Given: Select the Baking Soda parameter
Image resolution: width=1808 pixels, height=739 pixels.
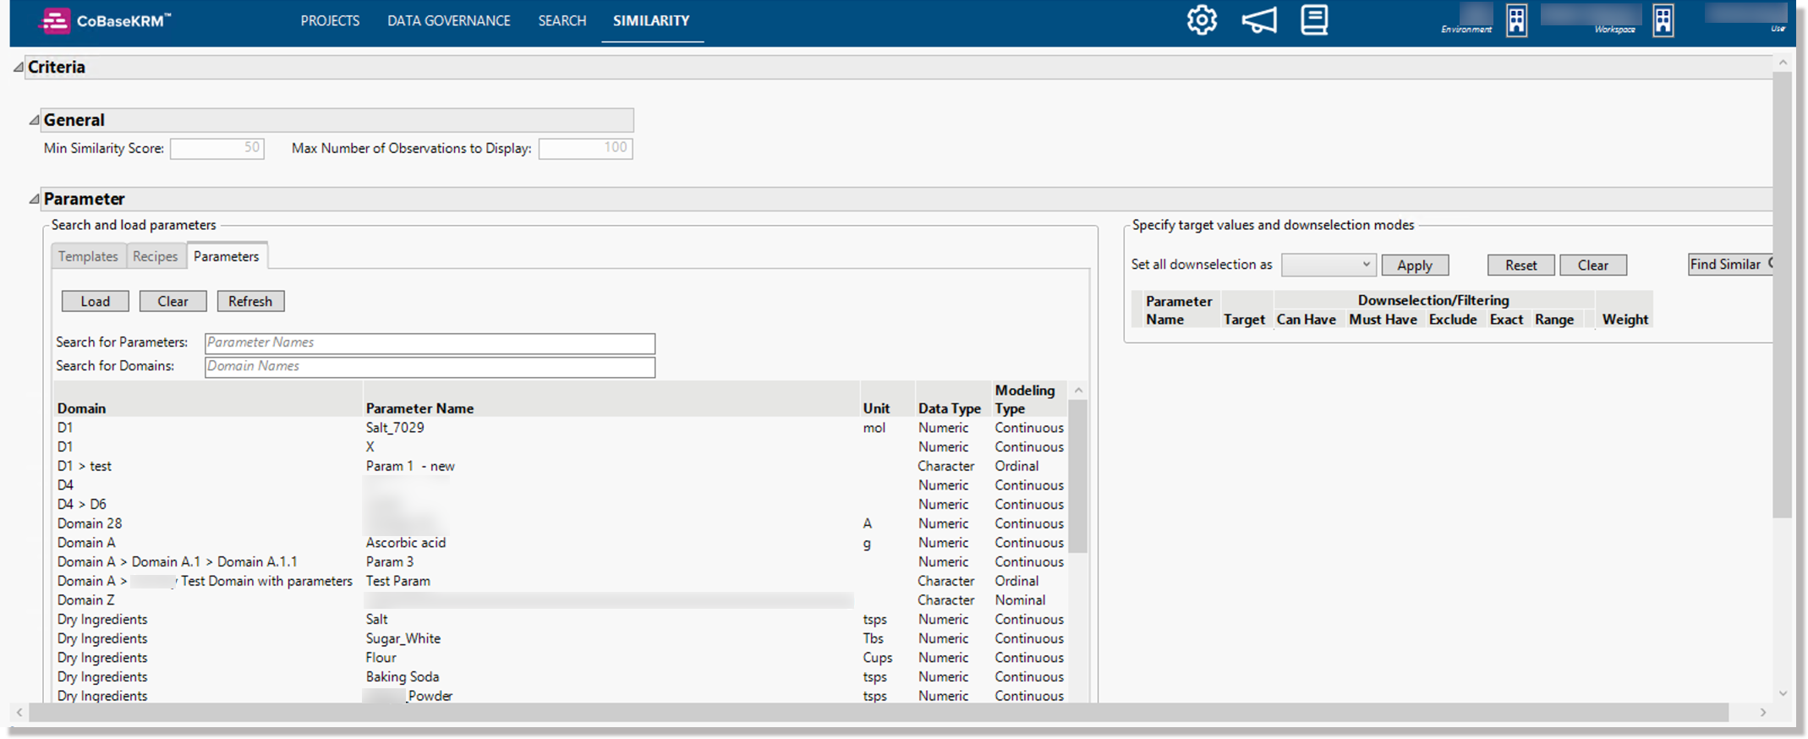Looking at the screenshot, I should (x=561, y=676).
